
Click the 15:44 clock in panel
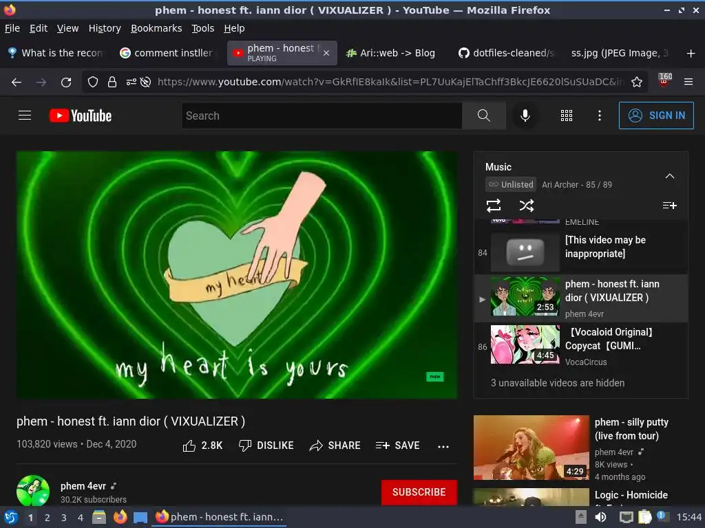(x=689, y=517)
